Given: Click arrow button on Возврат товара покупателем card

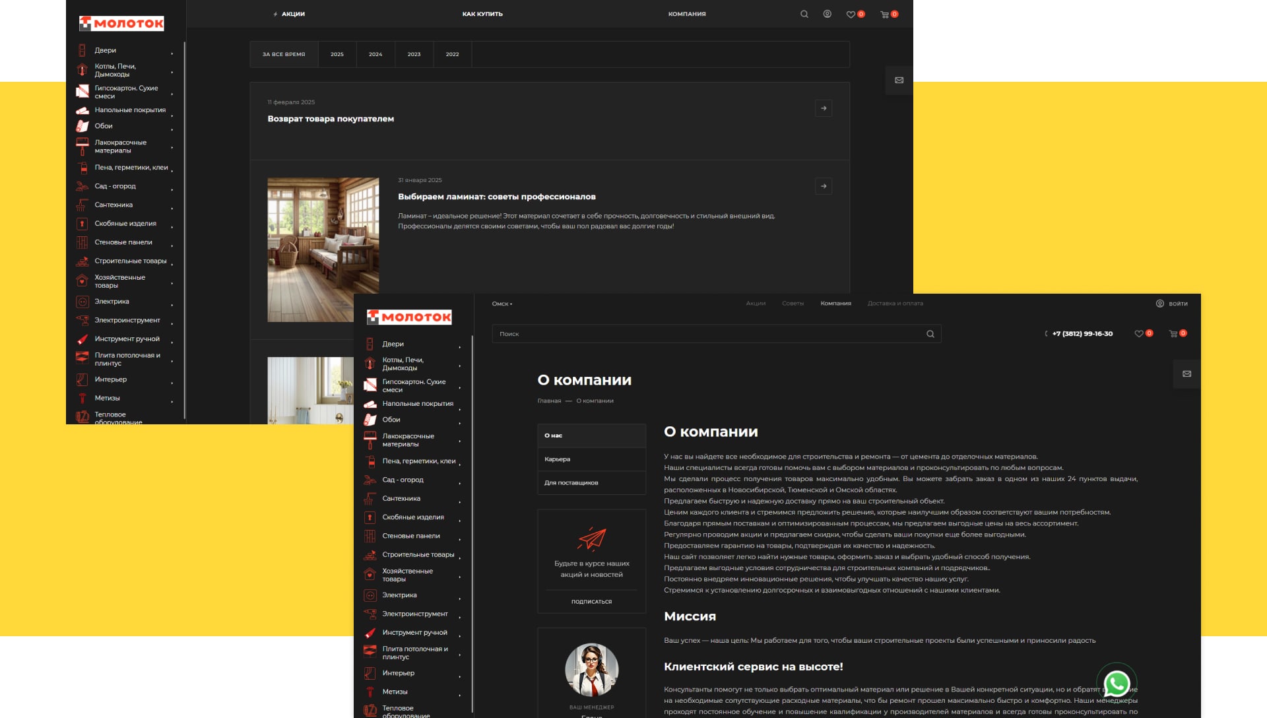Looking at the screenshot, I should [824, 108].
